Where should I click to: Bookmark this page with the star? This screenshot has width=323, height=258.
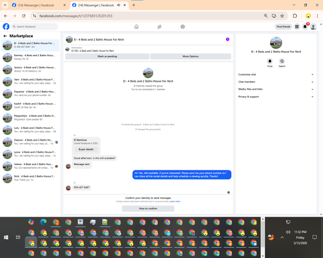(282, 16)
